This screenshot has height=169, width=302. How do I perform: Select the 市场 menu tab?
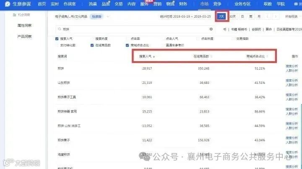tap(204, 4)
